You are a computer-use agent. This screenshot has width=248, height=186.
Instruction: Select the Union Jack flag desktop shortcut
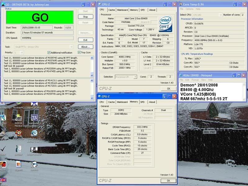pos(3,181)
